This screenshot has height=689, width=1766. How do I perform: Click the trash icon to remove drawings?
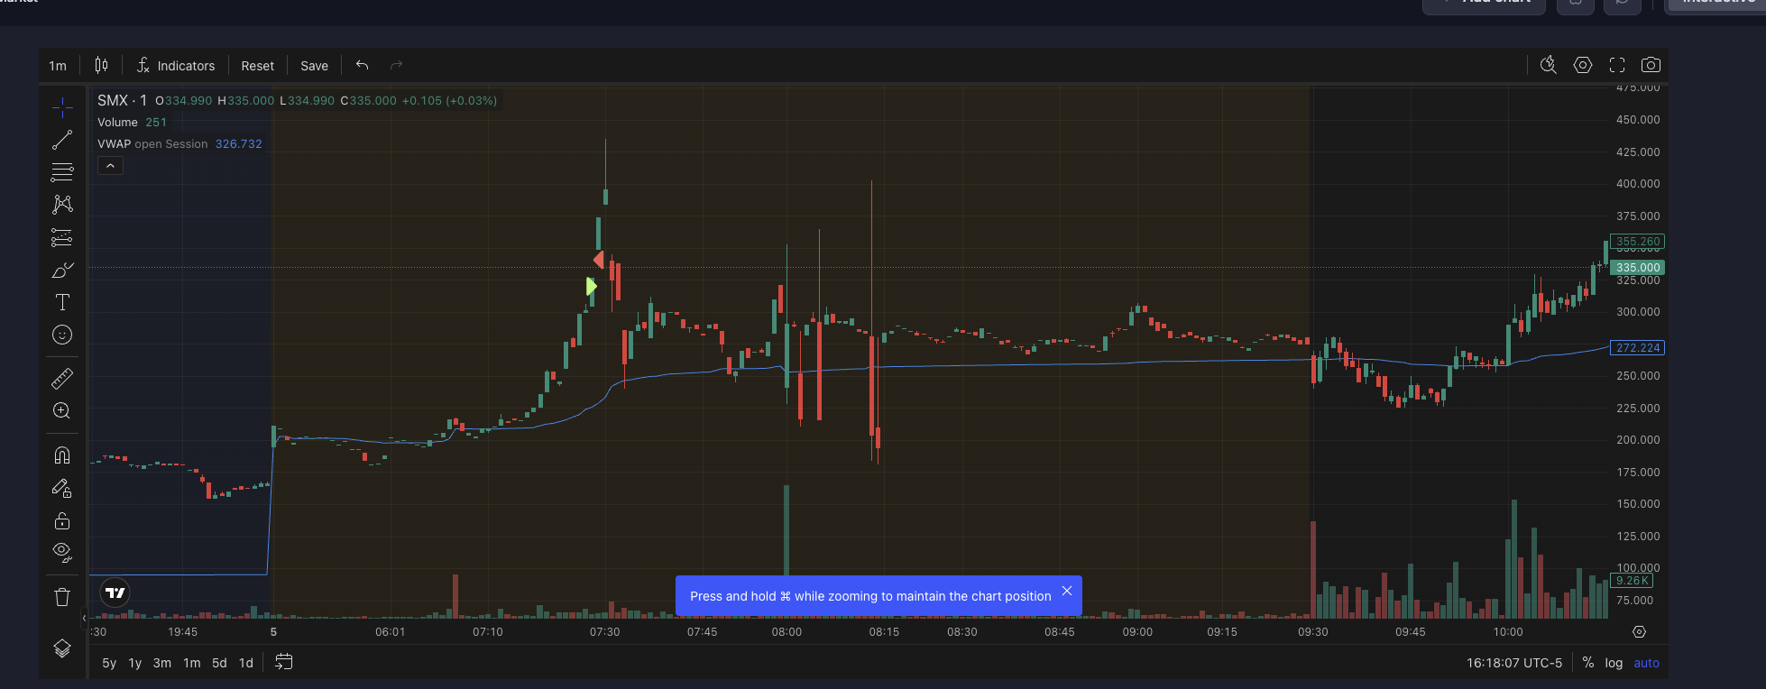click(62, 597)
